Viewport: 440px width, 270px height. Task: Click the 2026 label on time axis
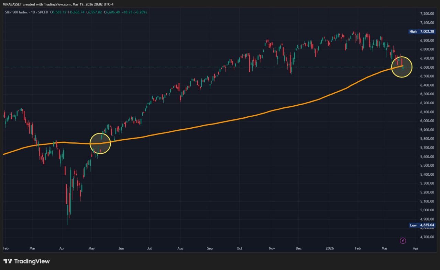329,247
